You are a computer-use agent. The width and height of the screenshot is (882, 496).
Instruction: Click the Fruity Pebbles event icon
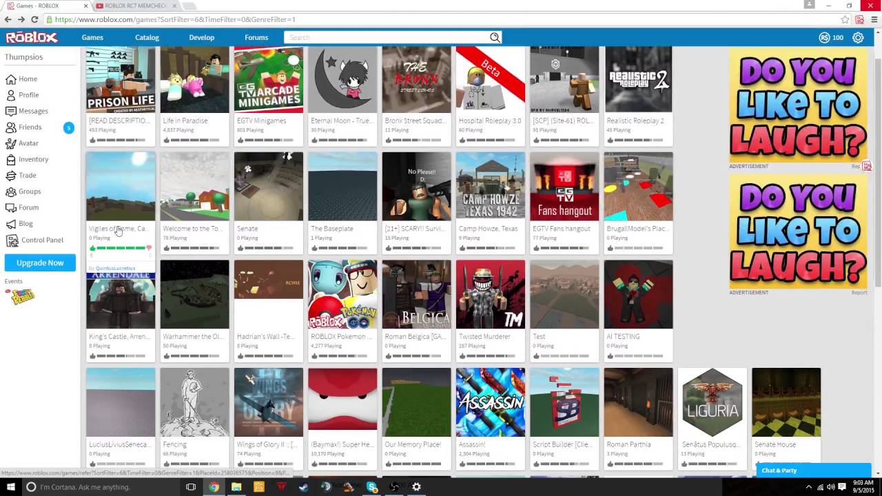(19, 297)
